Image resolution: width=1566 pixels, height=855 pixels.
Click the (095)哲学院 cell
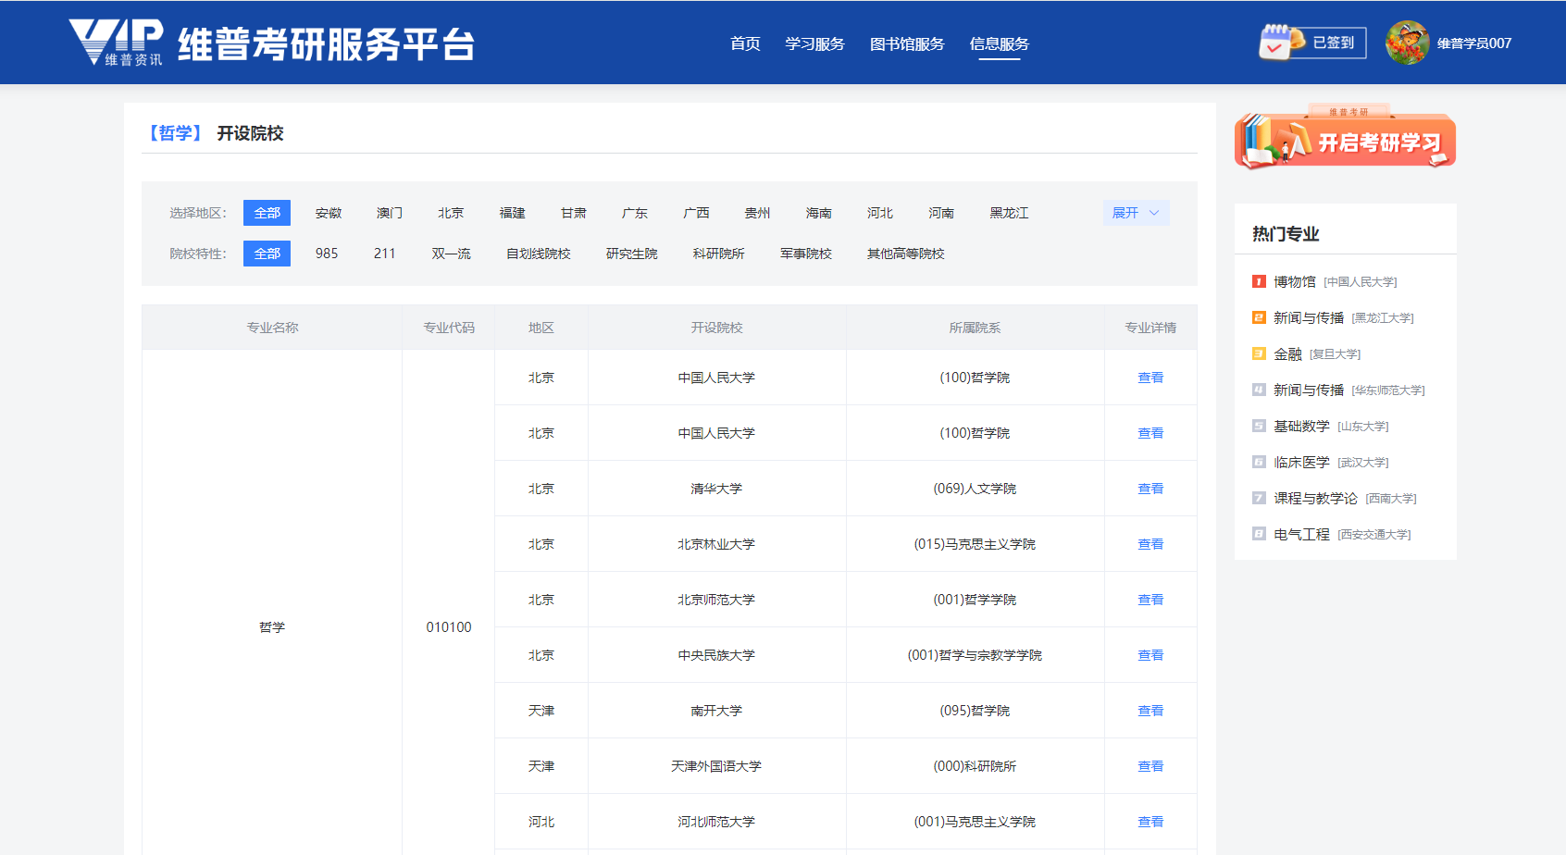tap(975, 711)
